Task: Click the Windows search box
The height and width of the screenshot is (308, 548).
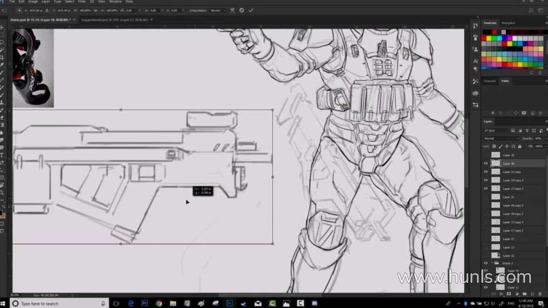Action: tap(57, 303)
